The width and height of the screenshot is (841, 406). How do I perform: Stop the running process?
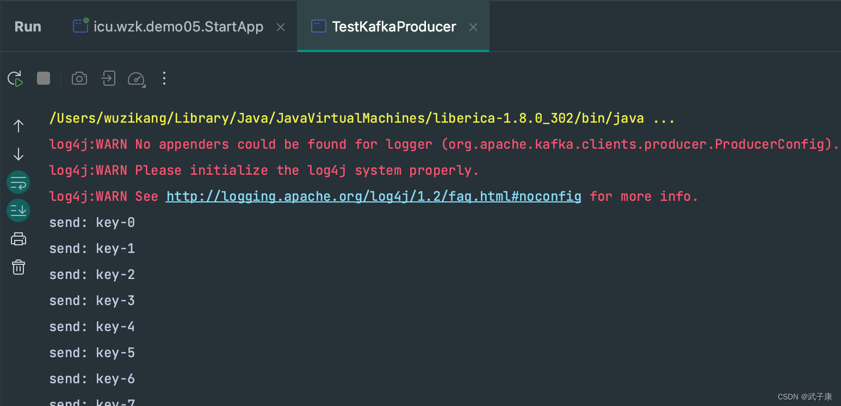click(44, 78)
